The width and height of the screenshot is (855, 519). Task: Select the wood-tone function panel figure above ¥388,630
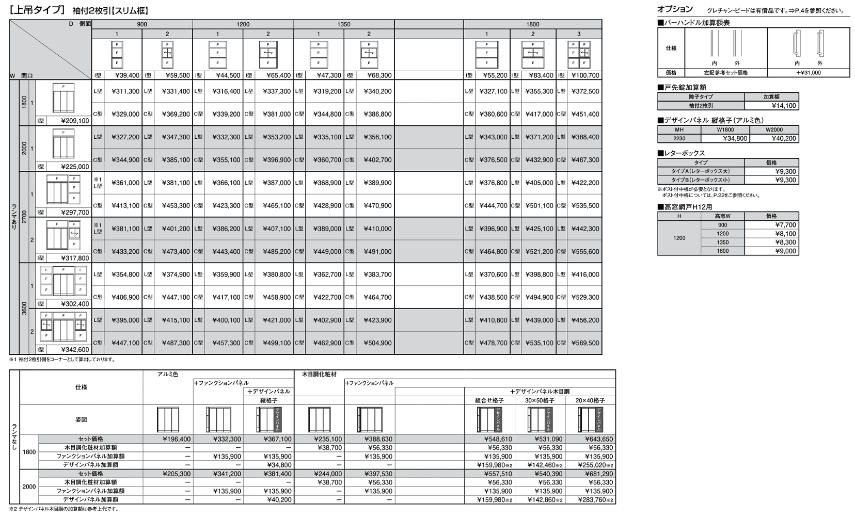[x=370, y=420]
